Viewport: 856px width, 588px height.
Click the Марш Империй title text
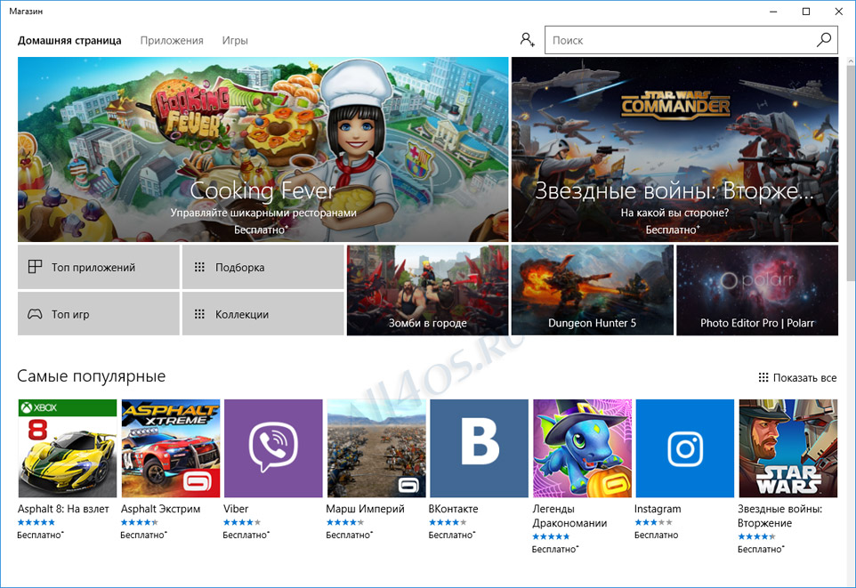(x=365, y=508)
